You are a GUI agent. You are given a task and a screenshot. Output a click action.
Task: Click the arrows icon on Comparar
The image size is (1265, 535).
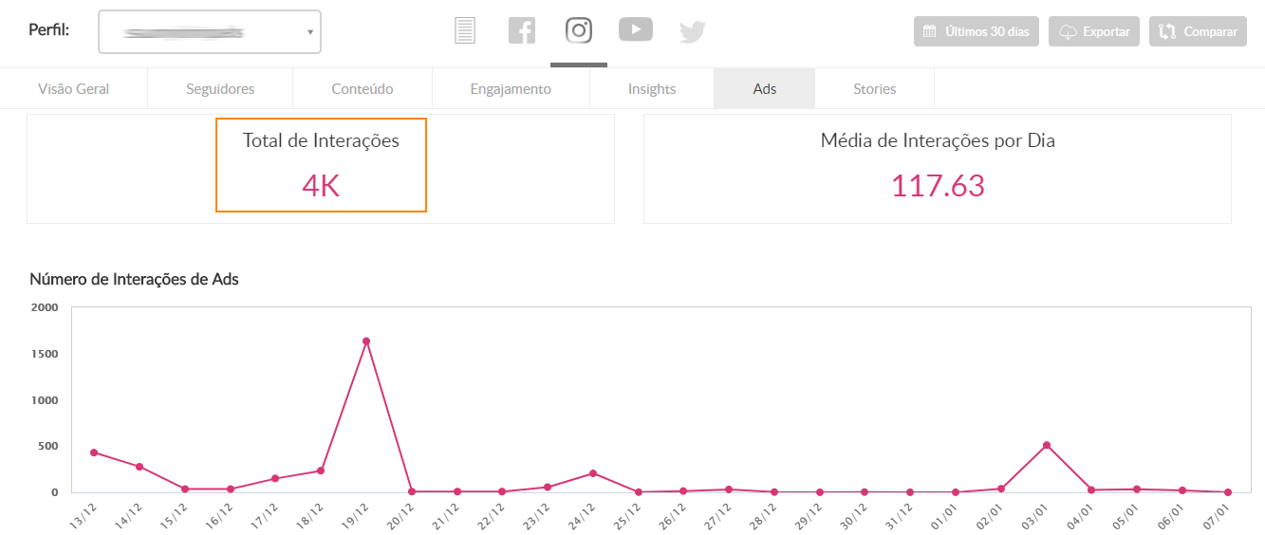(1167, 31)
